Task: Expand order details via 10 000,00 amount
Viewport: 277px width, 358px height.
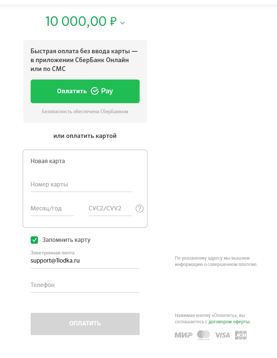Action: 76,21
